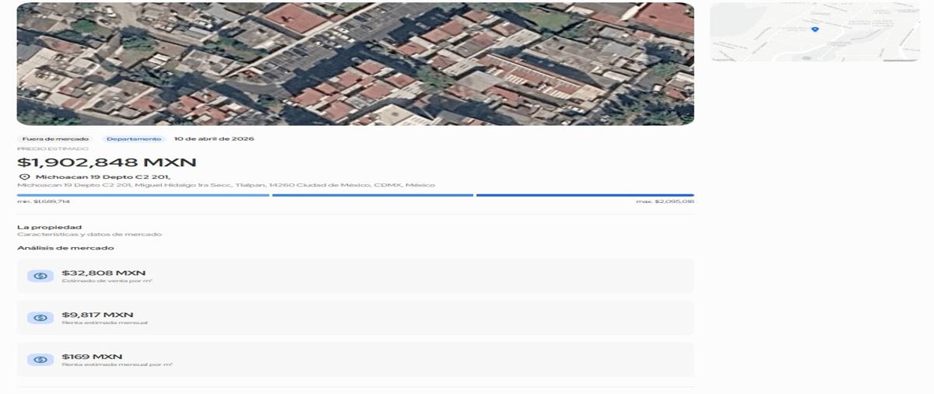
Task: Click the darkest right price range segment
Action: (x=585, y=195)
